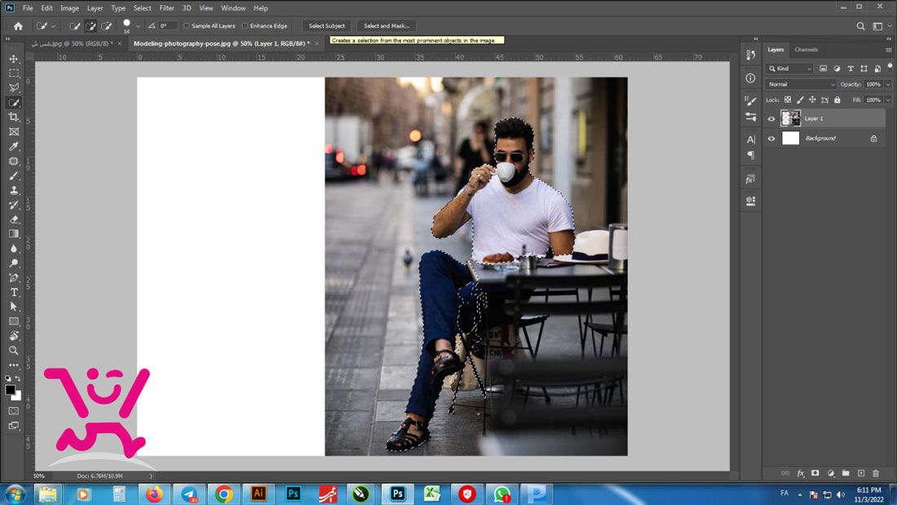Click the foreground color swatch
This screenshot has height=505, width=897.
click(10, 390)
